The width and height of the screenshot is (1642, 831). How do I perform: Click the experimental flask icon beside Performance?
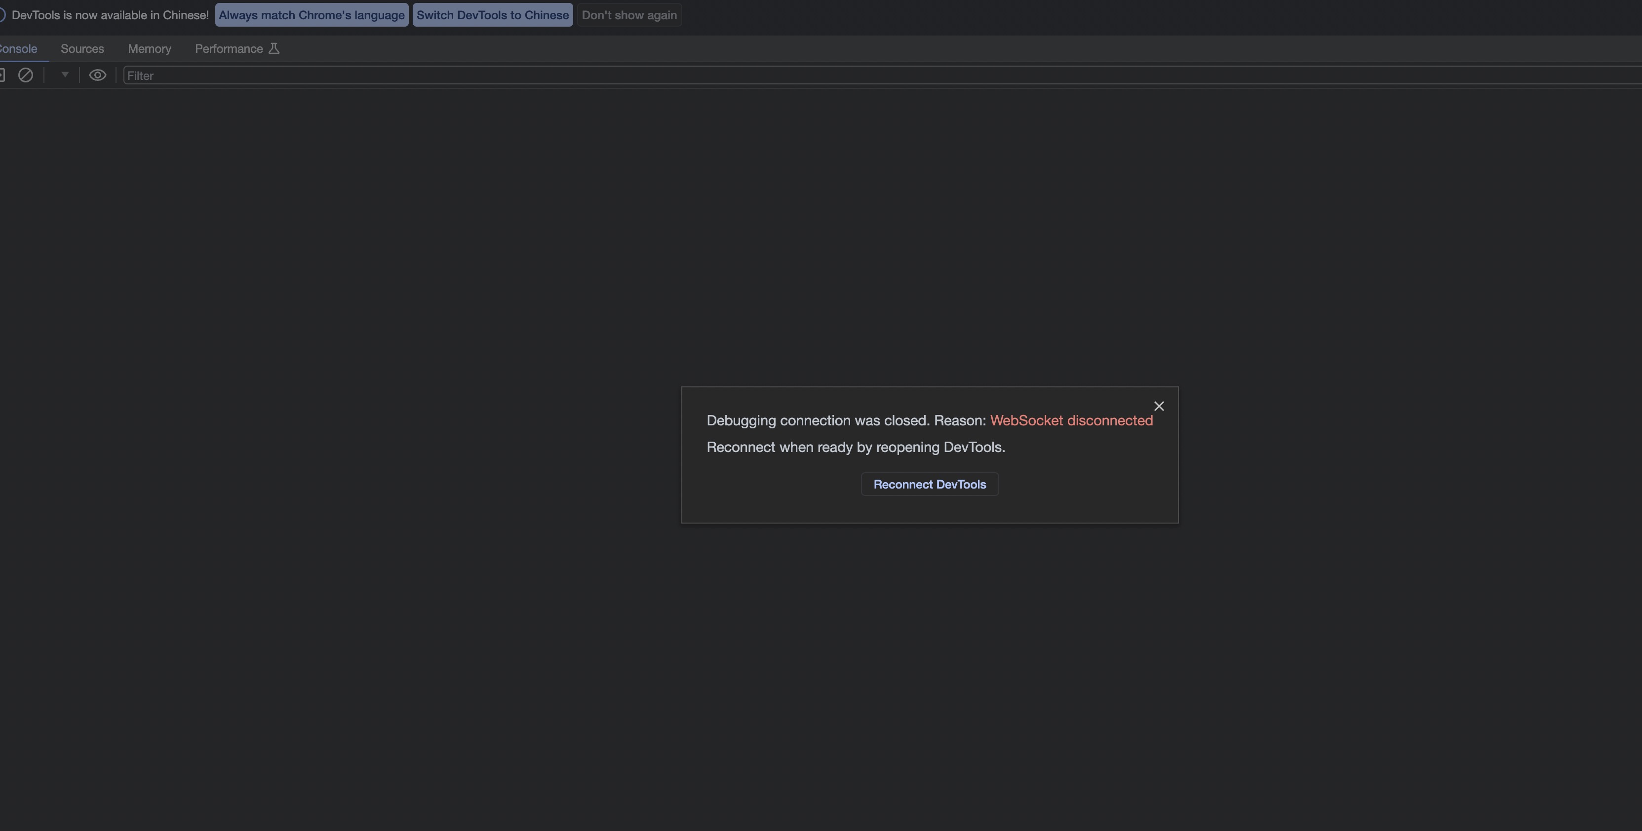coord(274,48)
